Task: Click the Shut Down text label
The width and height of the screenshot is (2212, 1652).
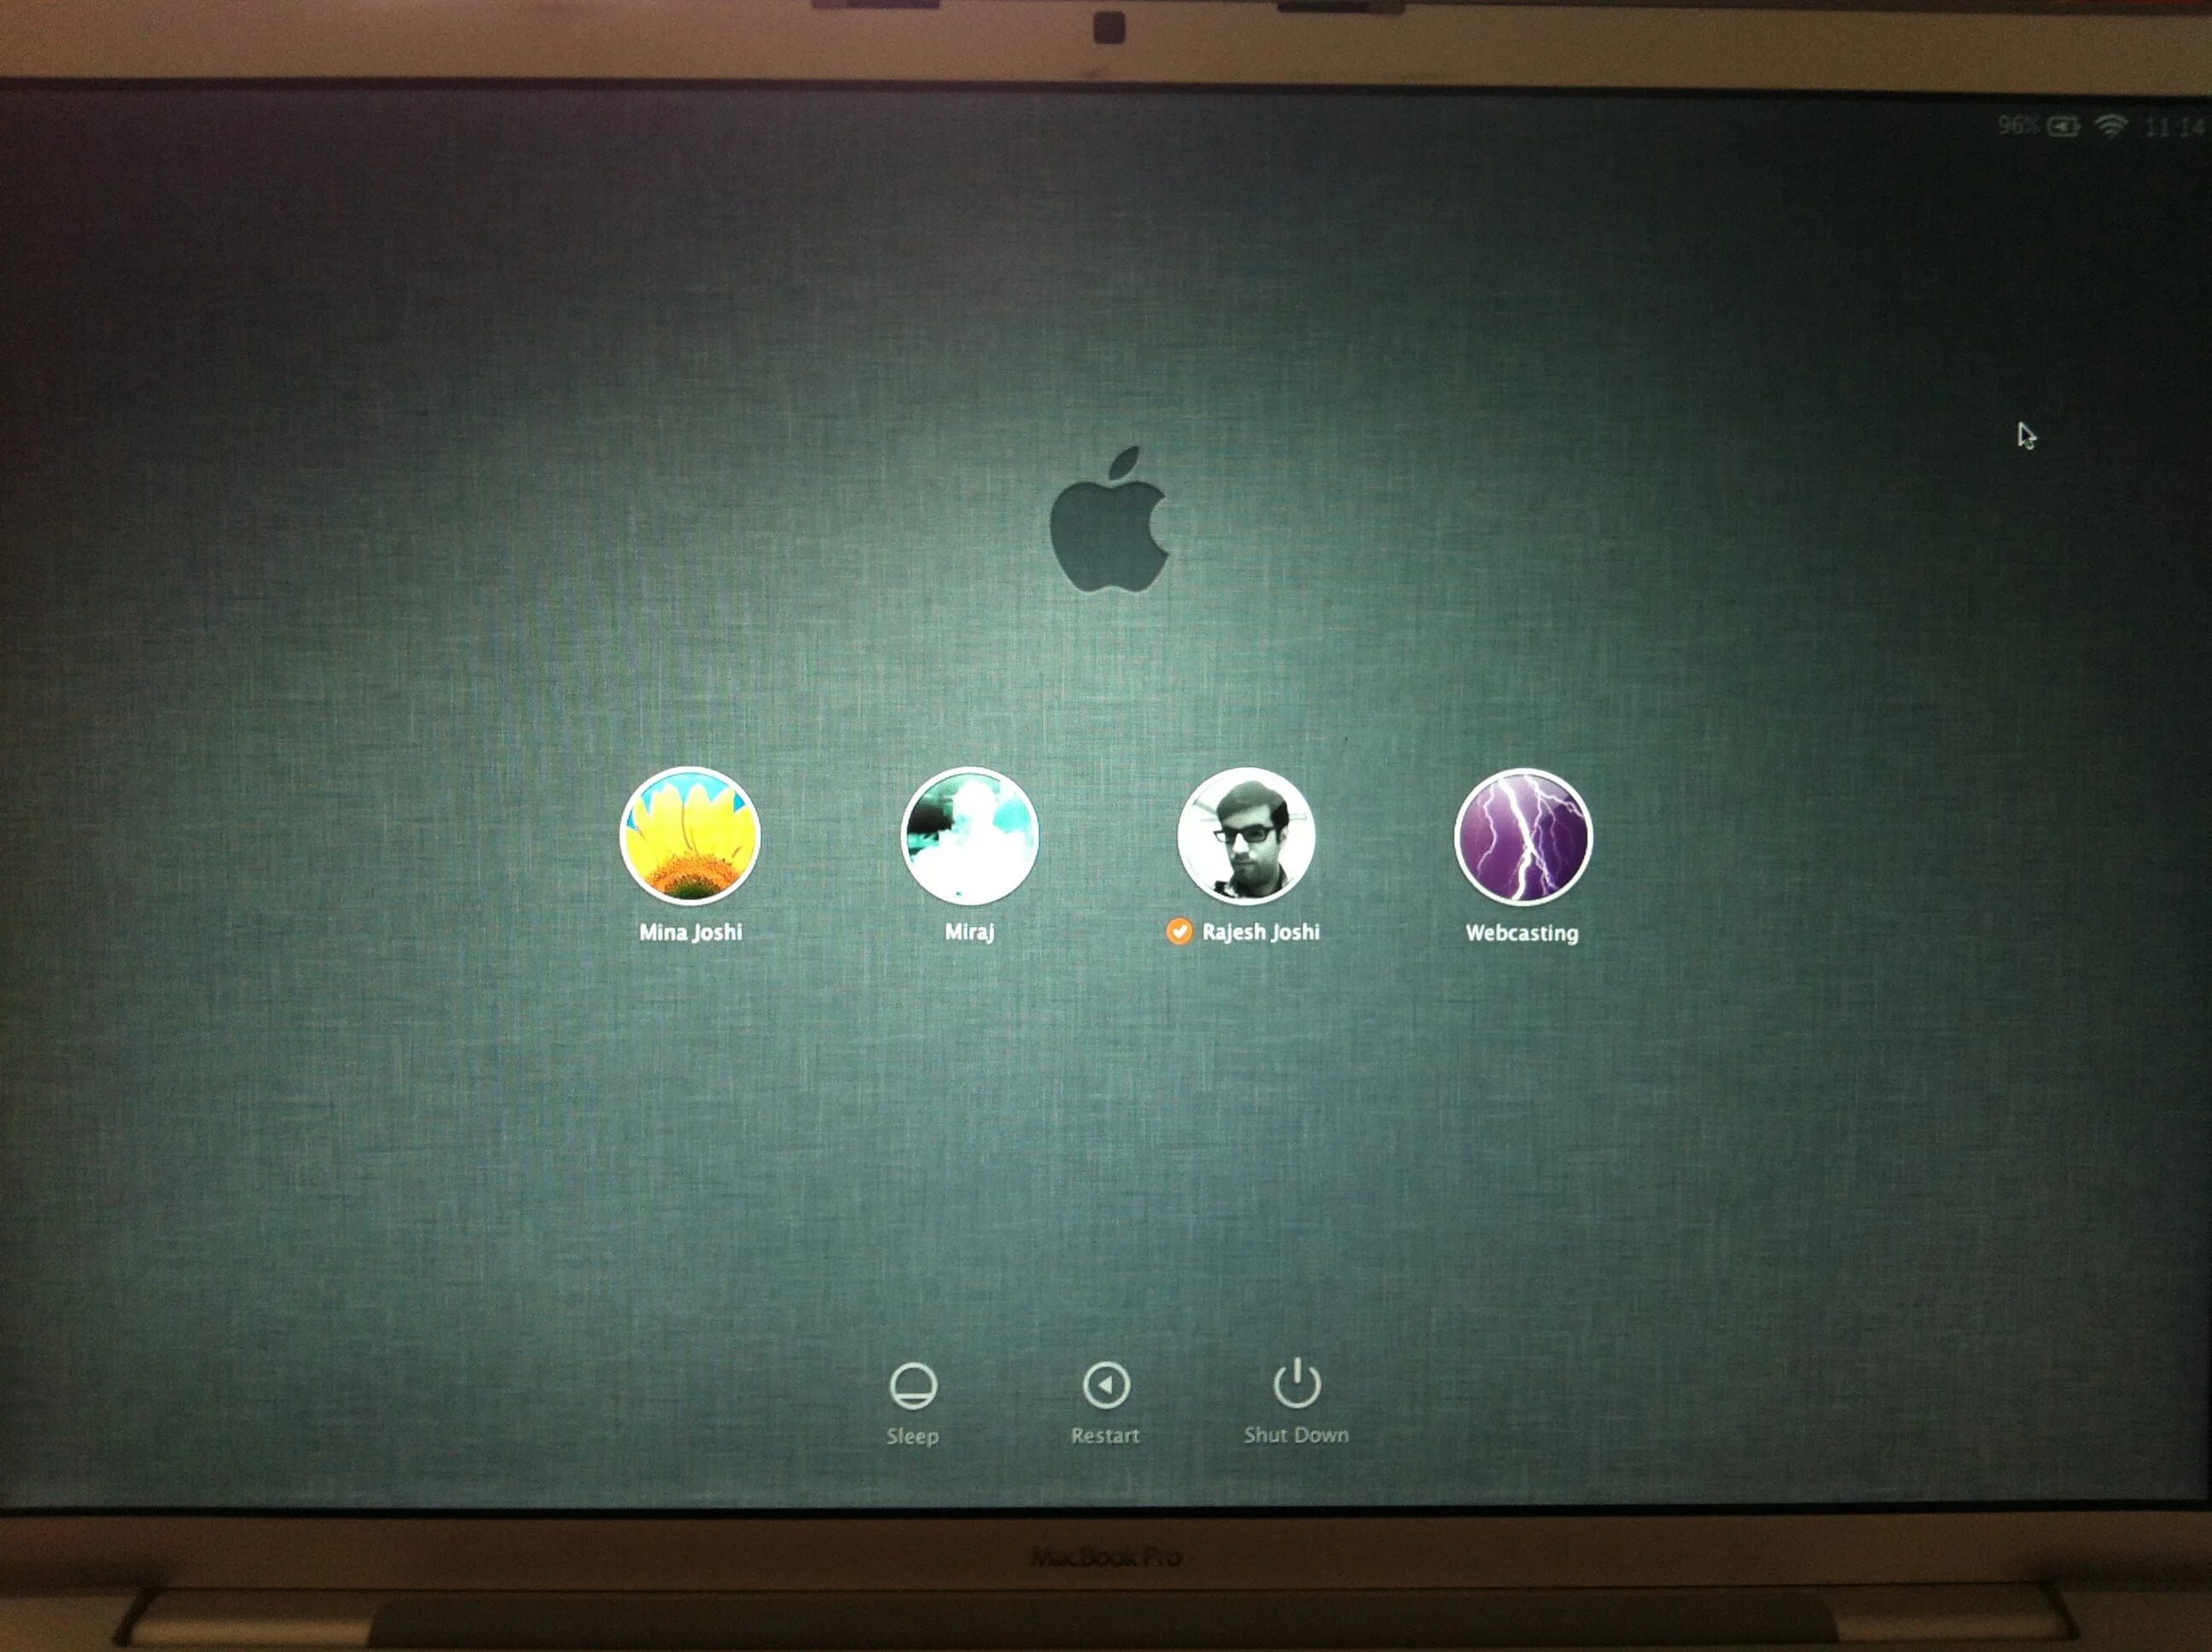Action: [1296, 1435]
